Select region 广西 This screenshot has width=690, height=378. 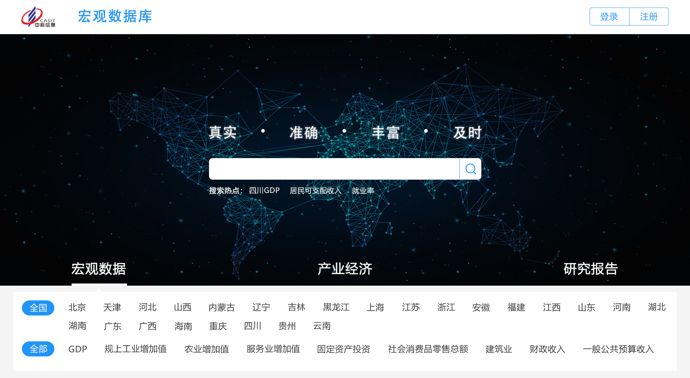click(x=147, y=326)
